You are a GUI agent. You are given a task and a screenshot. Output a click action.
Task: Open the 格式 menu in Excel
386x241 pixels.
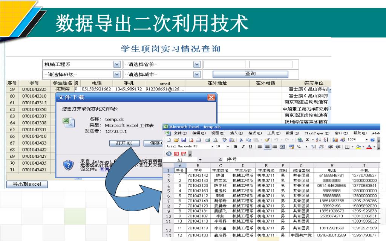tap(255, 133)
